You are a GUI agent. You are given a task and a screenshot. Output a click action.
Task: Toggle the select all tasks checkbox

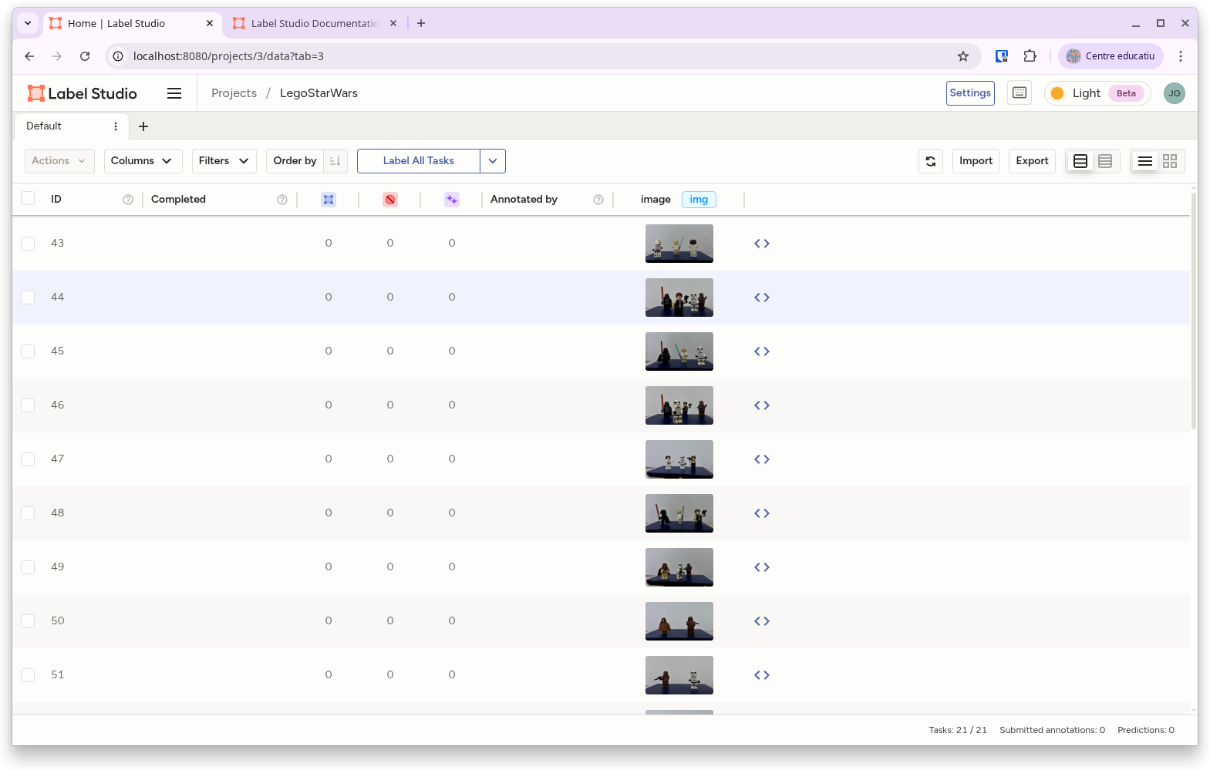(28, 199)
